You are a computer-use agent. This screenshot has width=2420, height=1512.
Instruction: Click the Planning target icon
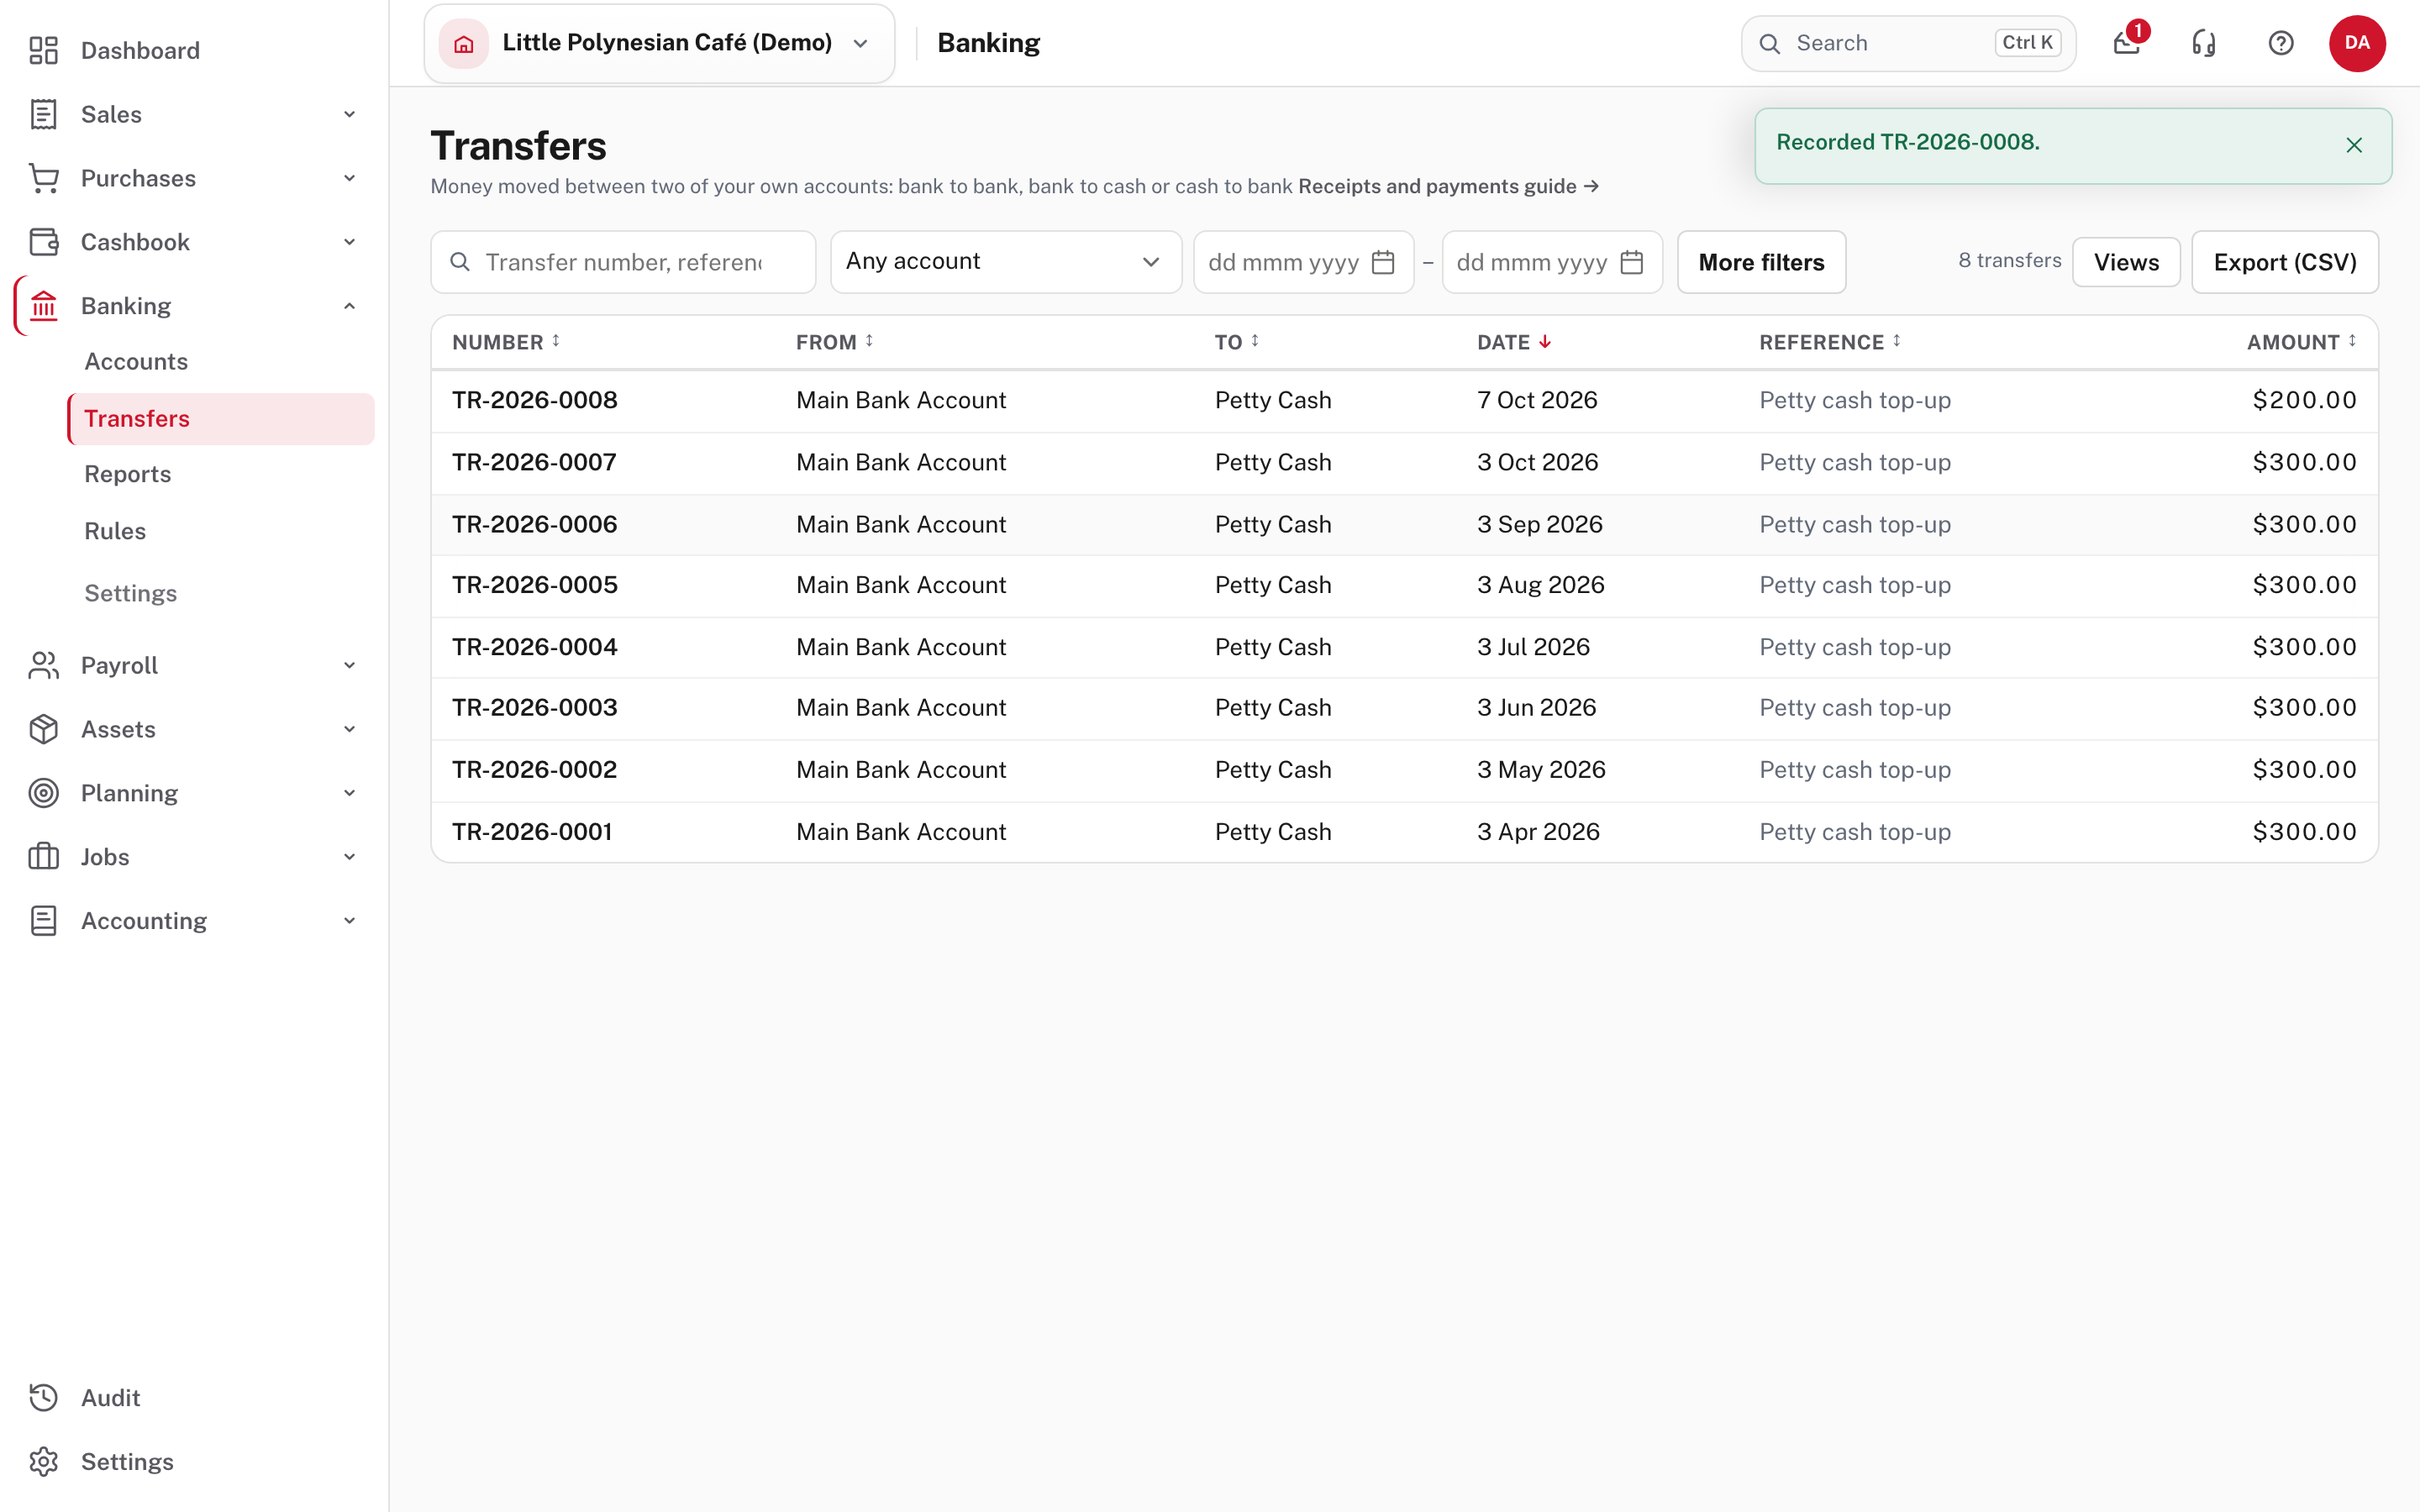tap(43, 793)
